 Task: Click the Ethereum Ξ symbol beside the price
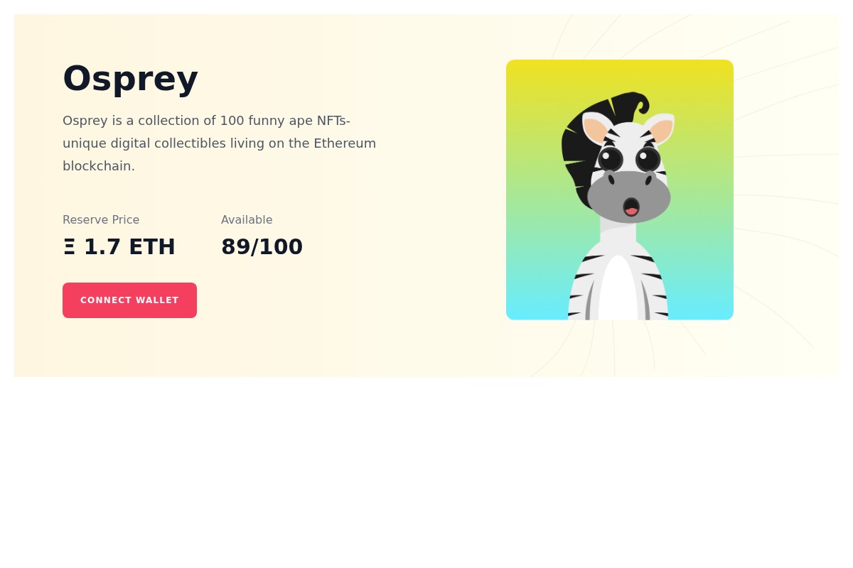(69, 247)
